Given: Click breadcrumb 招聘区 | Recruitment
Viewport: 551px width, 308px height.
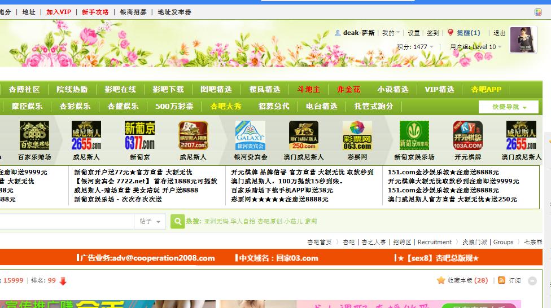Looking at the screenshot, I should point(422,242).
